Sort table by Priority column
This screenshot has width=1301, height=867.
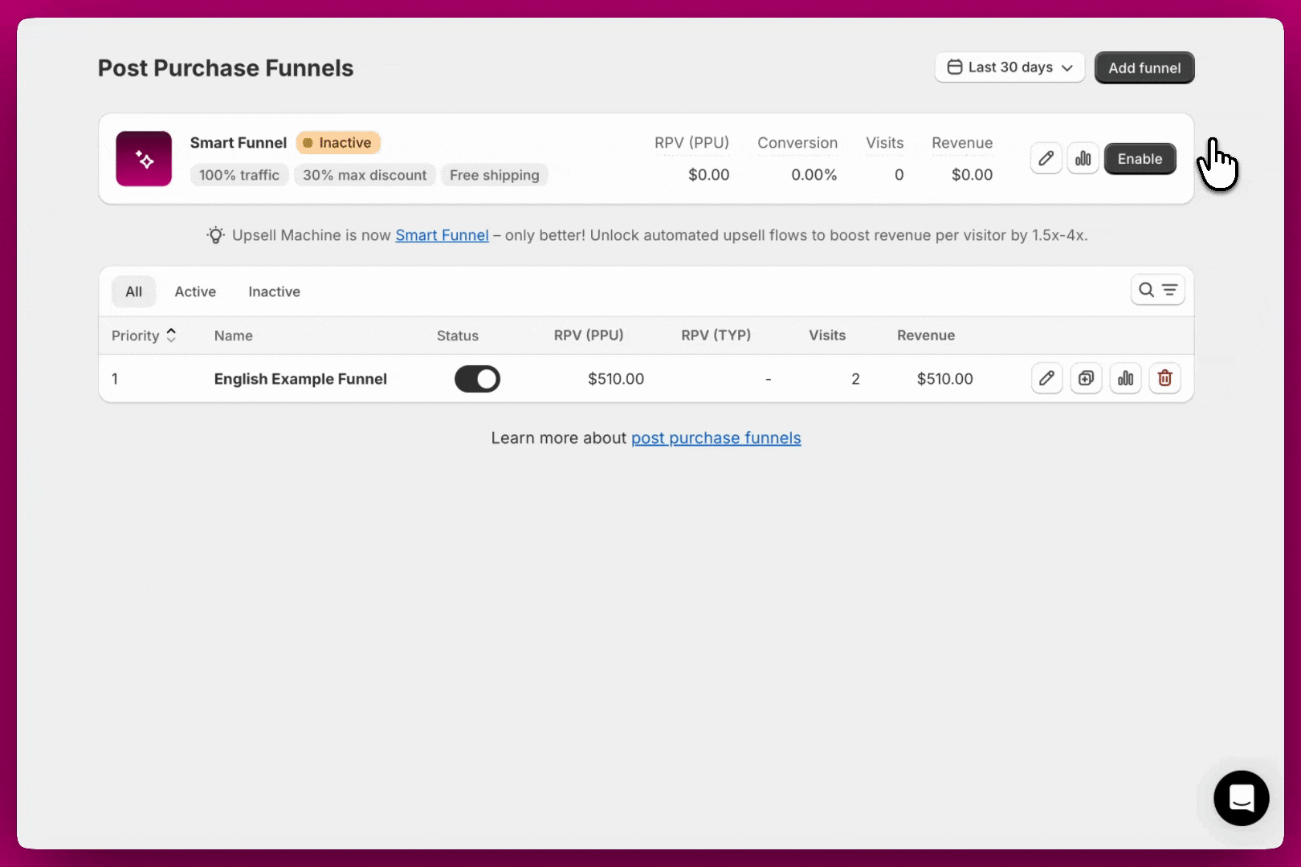pyautogui.click(x=144, y=336)
